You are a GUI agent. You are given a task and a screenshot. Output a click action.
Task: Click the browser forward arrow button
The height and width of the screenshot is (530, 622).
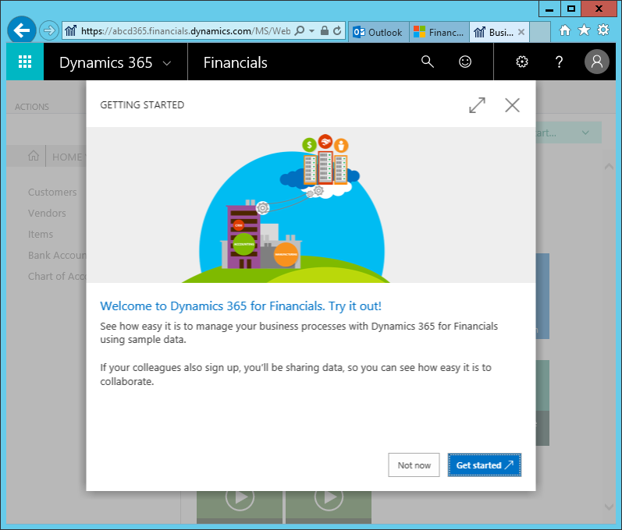point(49,30)
